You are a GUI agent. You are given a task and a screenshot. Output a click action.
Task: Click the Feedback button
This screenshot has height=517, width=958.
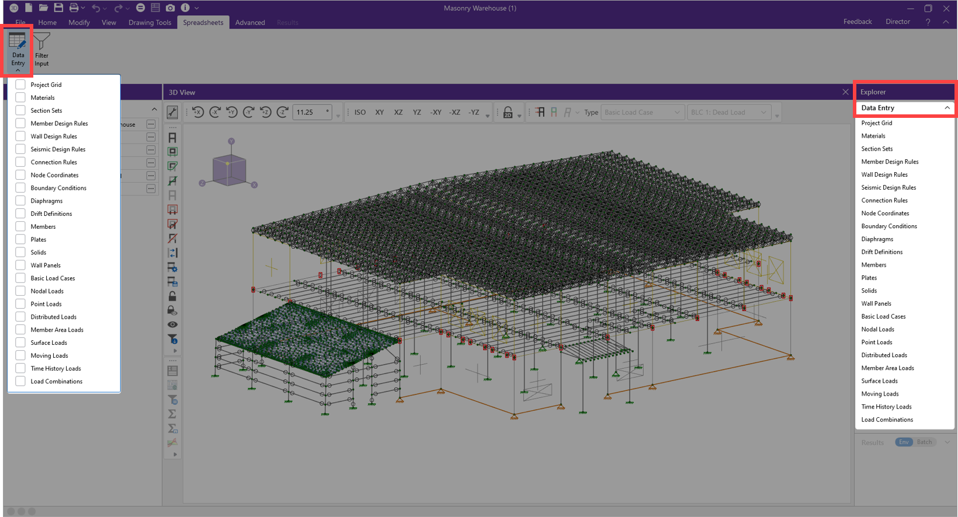[857, 22]
